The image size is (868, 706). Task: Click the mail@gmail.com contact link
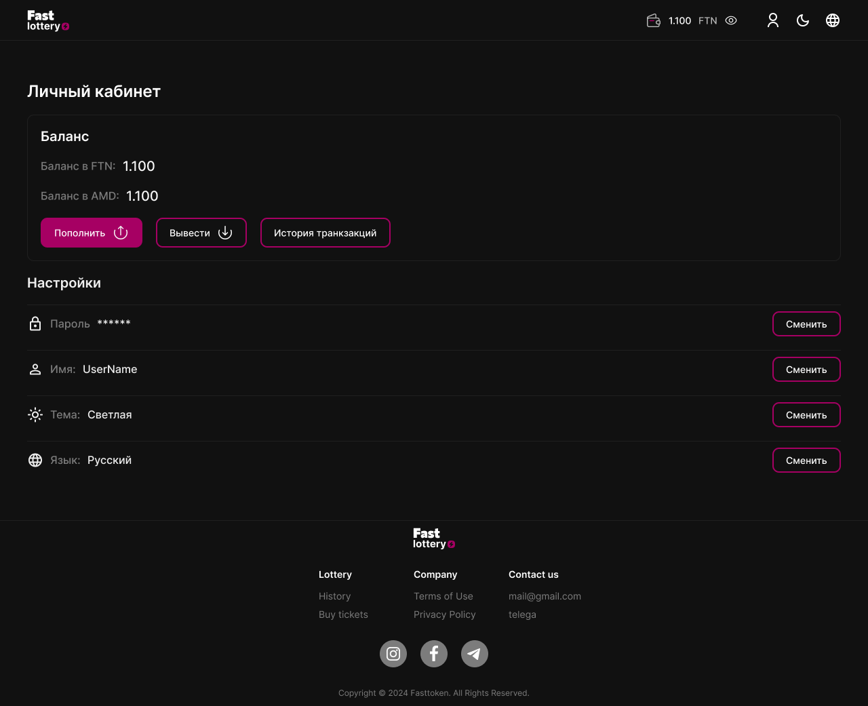tap(545, 596)
